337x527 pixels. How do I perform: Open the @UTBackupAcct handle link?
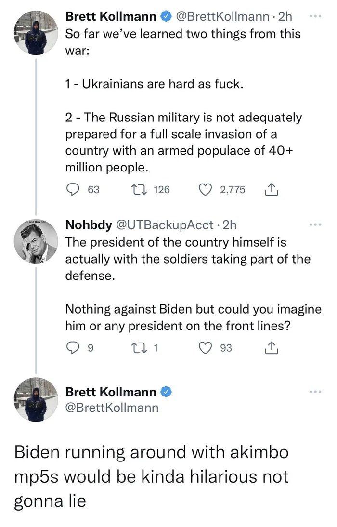(x=163, y=225)
